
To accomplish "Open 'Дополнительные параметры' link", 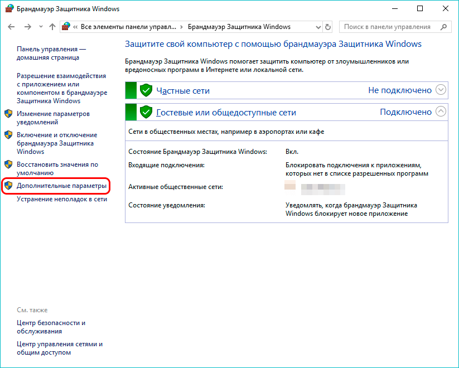I will [61, 186].
